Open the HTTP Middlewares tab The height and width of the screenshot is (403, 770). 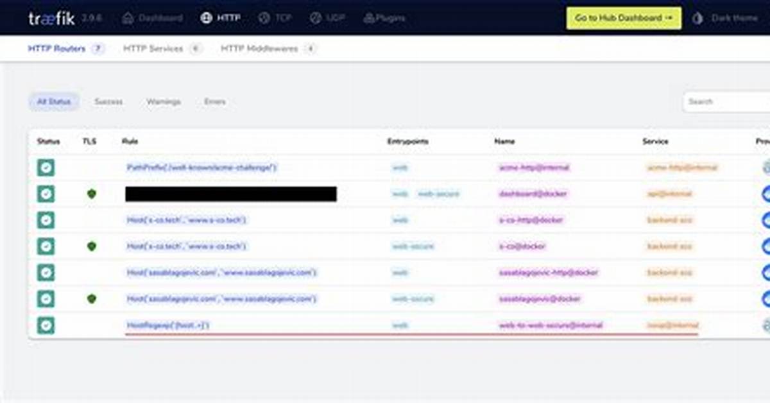pos(269,49)
